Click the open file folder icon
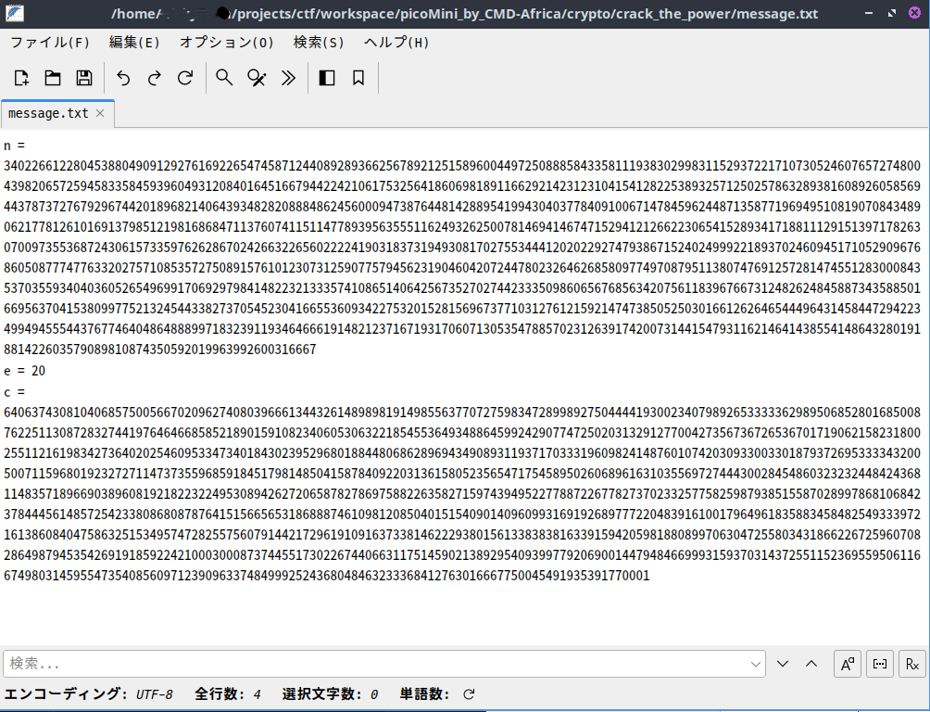The width and height of the screenshot is (930, 712). (53, 78)
